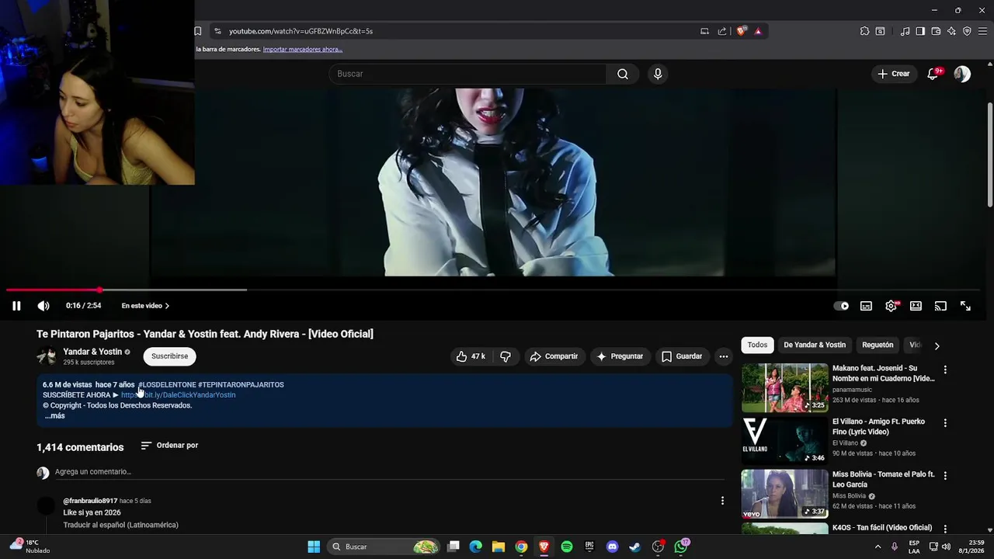Viewport: 994px width, 559px height.
Task: Click the bookmark this page icon
Action: coord(198,31)
